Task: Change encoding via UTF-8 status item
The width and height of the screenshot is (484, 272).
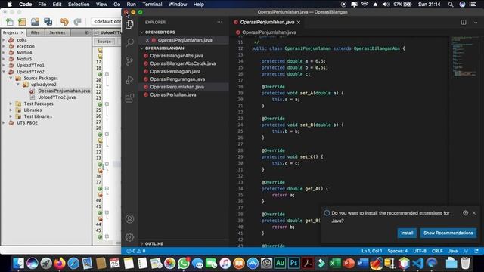Action: 420,251
